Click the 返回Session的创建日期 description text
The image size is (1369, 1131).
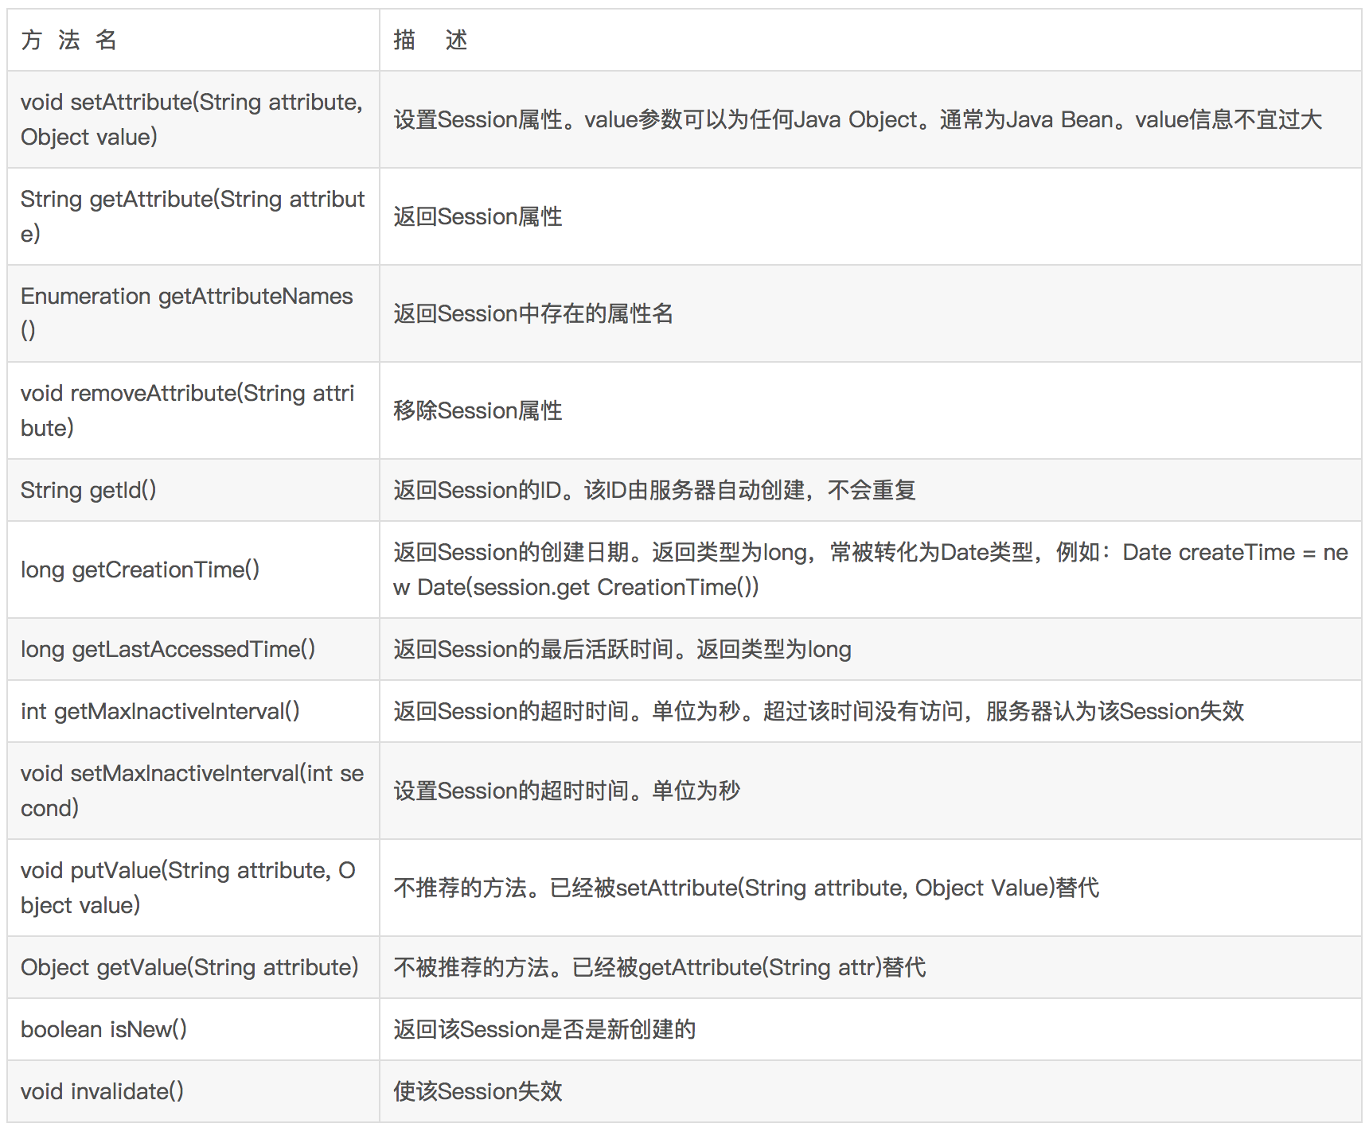tap(871, 569)
